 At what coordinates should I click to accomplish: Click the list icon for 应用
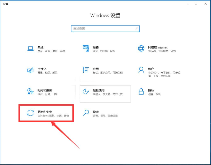[86, 70]
